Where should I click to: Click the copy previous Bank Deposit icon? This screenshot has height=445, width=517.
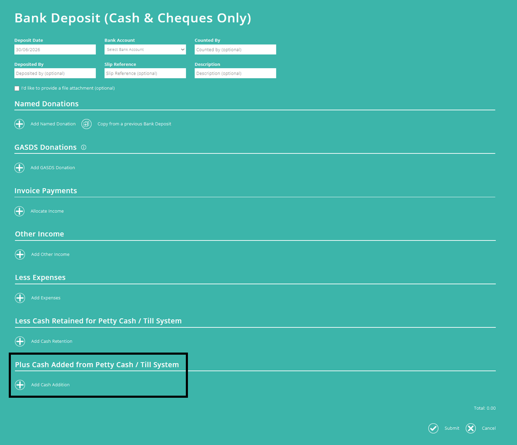coord(86,124)
